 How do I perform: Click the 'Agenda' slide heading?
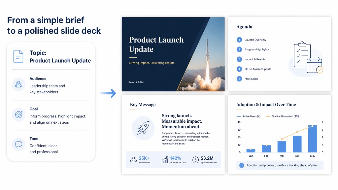[x=244, y=27]
